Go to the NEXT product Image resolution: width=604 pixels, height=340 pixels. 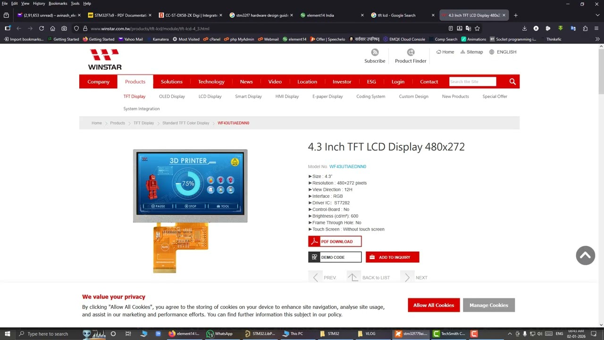pyautogui.click(x=414, y=278)
